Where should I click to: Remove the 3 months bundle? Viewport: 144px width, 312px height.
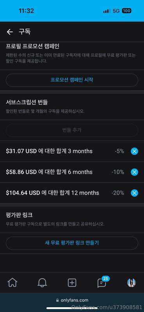[x=135, y=151]
